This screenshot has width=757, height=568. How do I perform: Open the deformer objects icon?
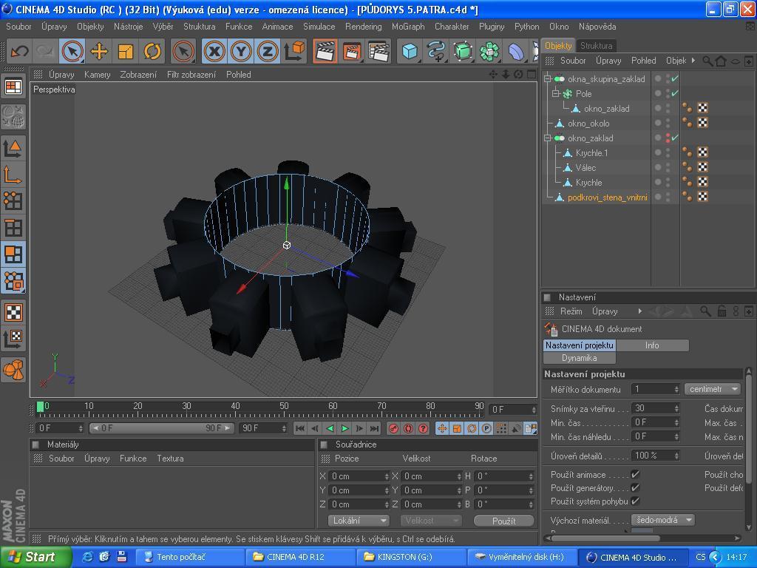(515, 51)
